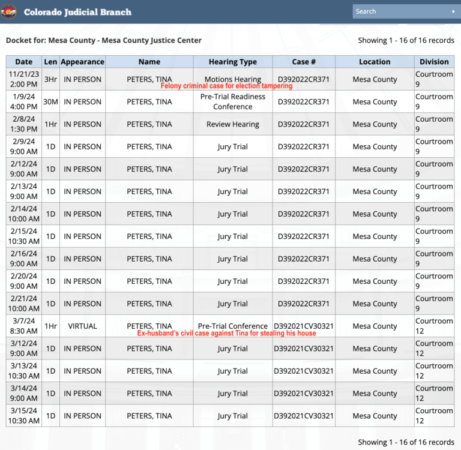461x450 pixels.
Task: Click the search submit arrow icon
Action: (453, 11)
